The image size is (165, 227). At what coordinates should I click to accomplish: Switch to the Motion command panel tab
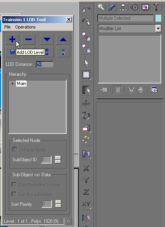(x=134, y=7)
